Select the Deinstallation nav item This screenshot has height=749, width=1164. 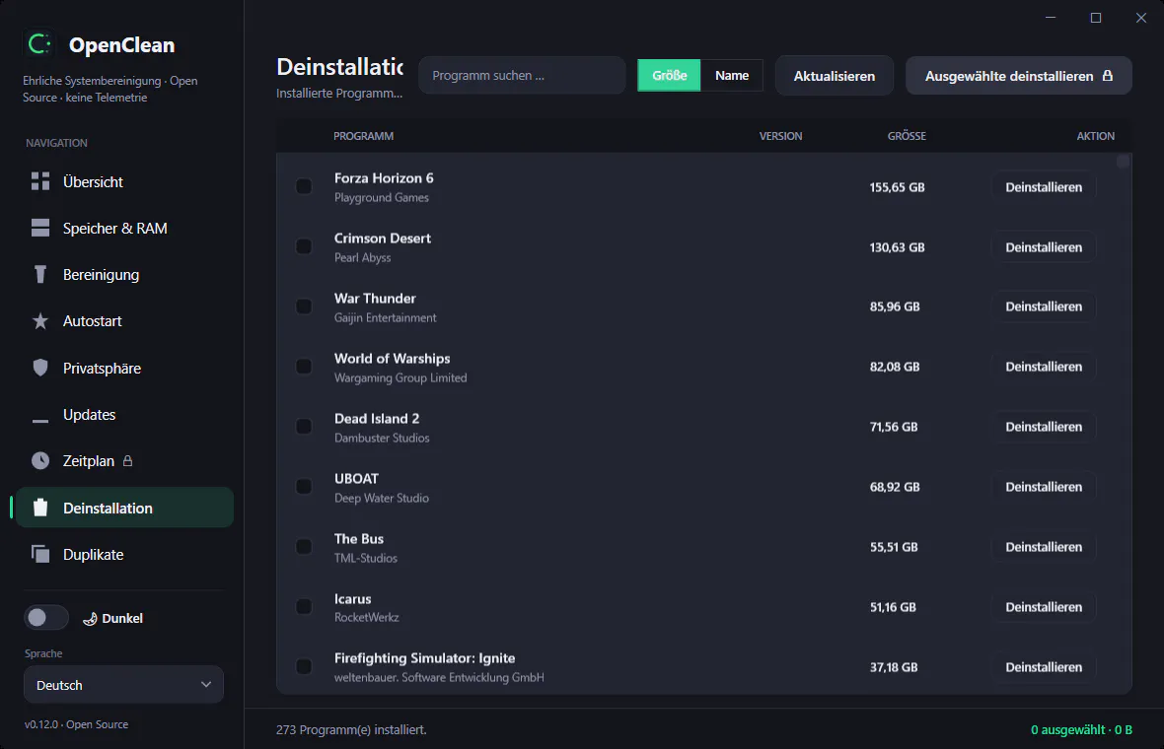coord(124,508)
